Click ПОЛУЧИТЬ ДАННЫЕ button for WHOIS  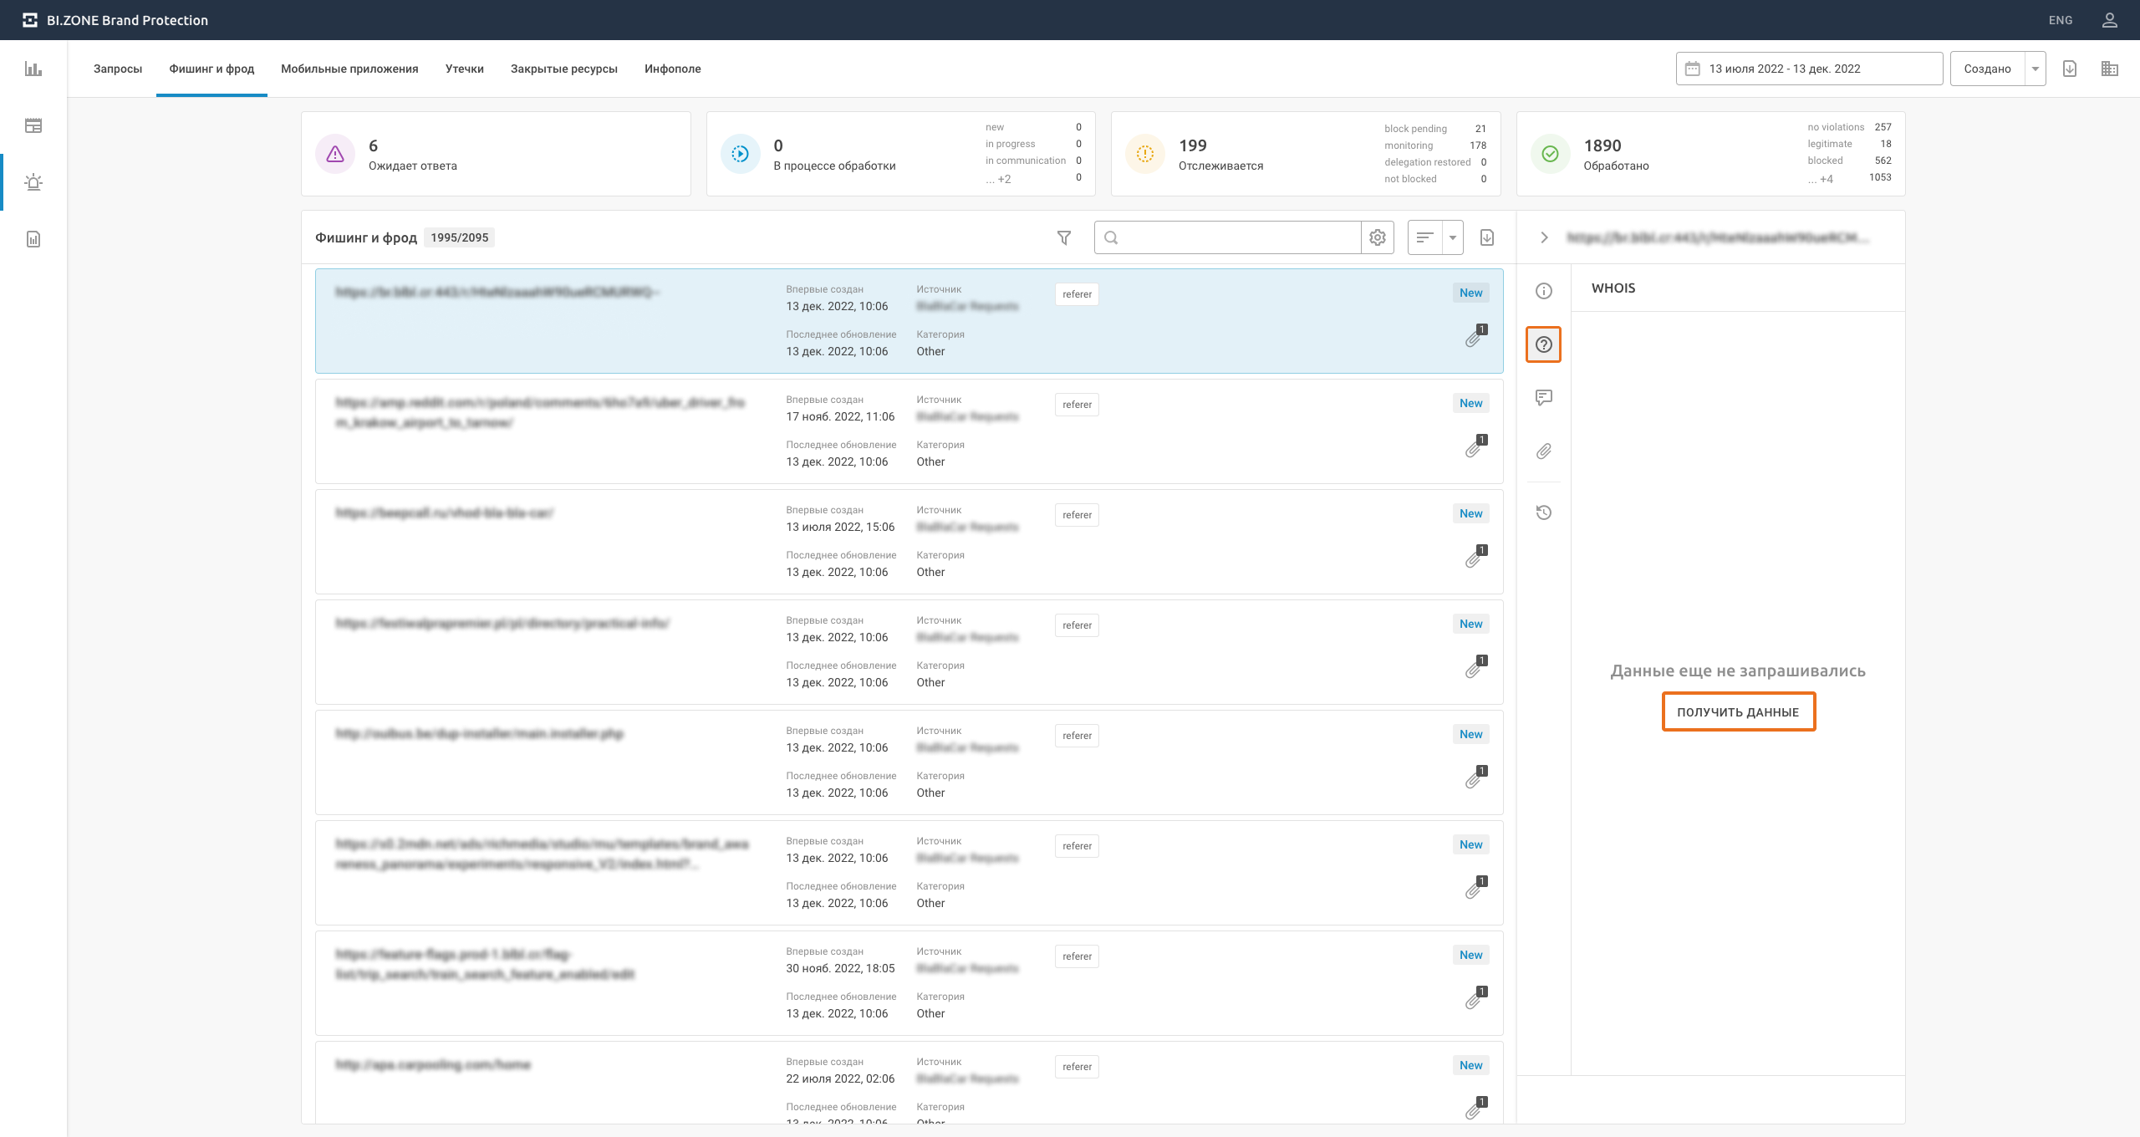pos(1738,711)
